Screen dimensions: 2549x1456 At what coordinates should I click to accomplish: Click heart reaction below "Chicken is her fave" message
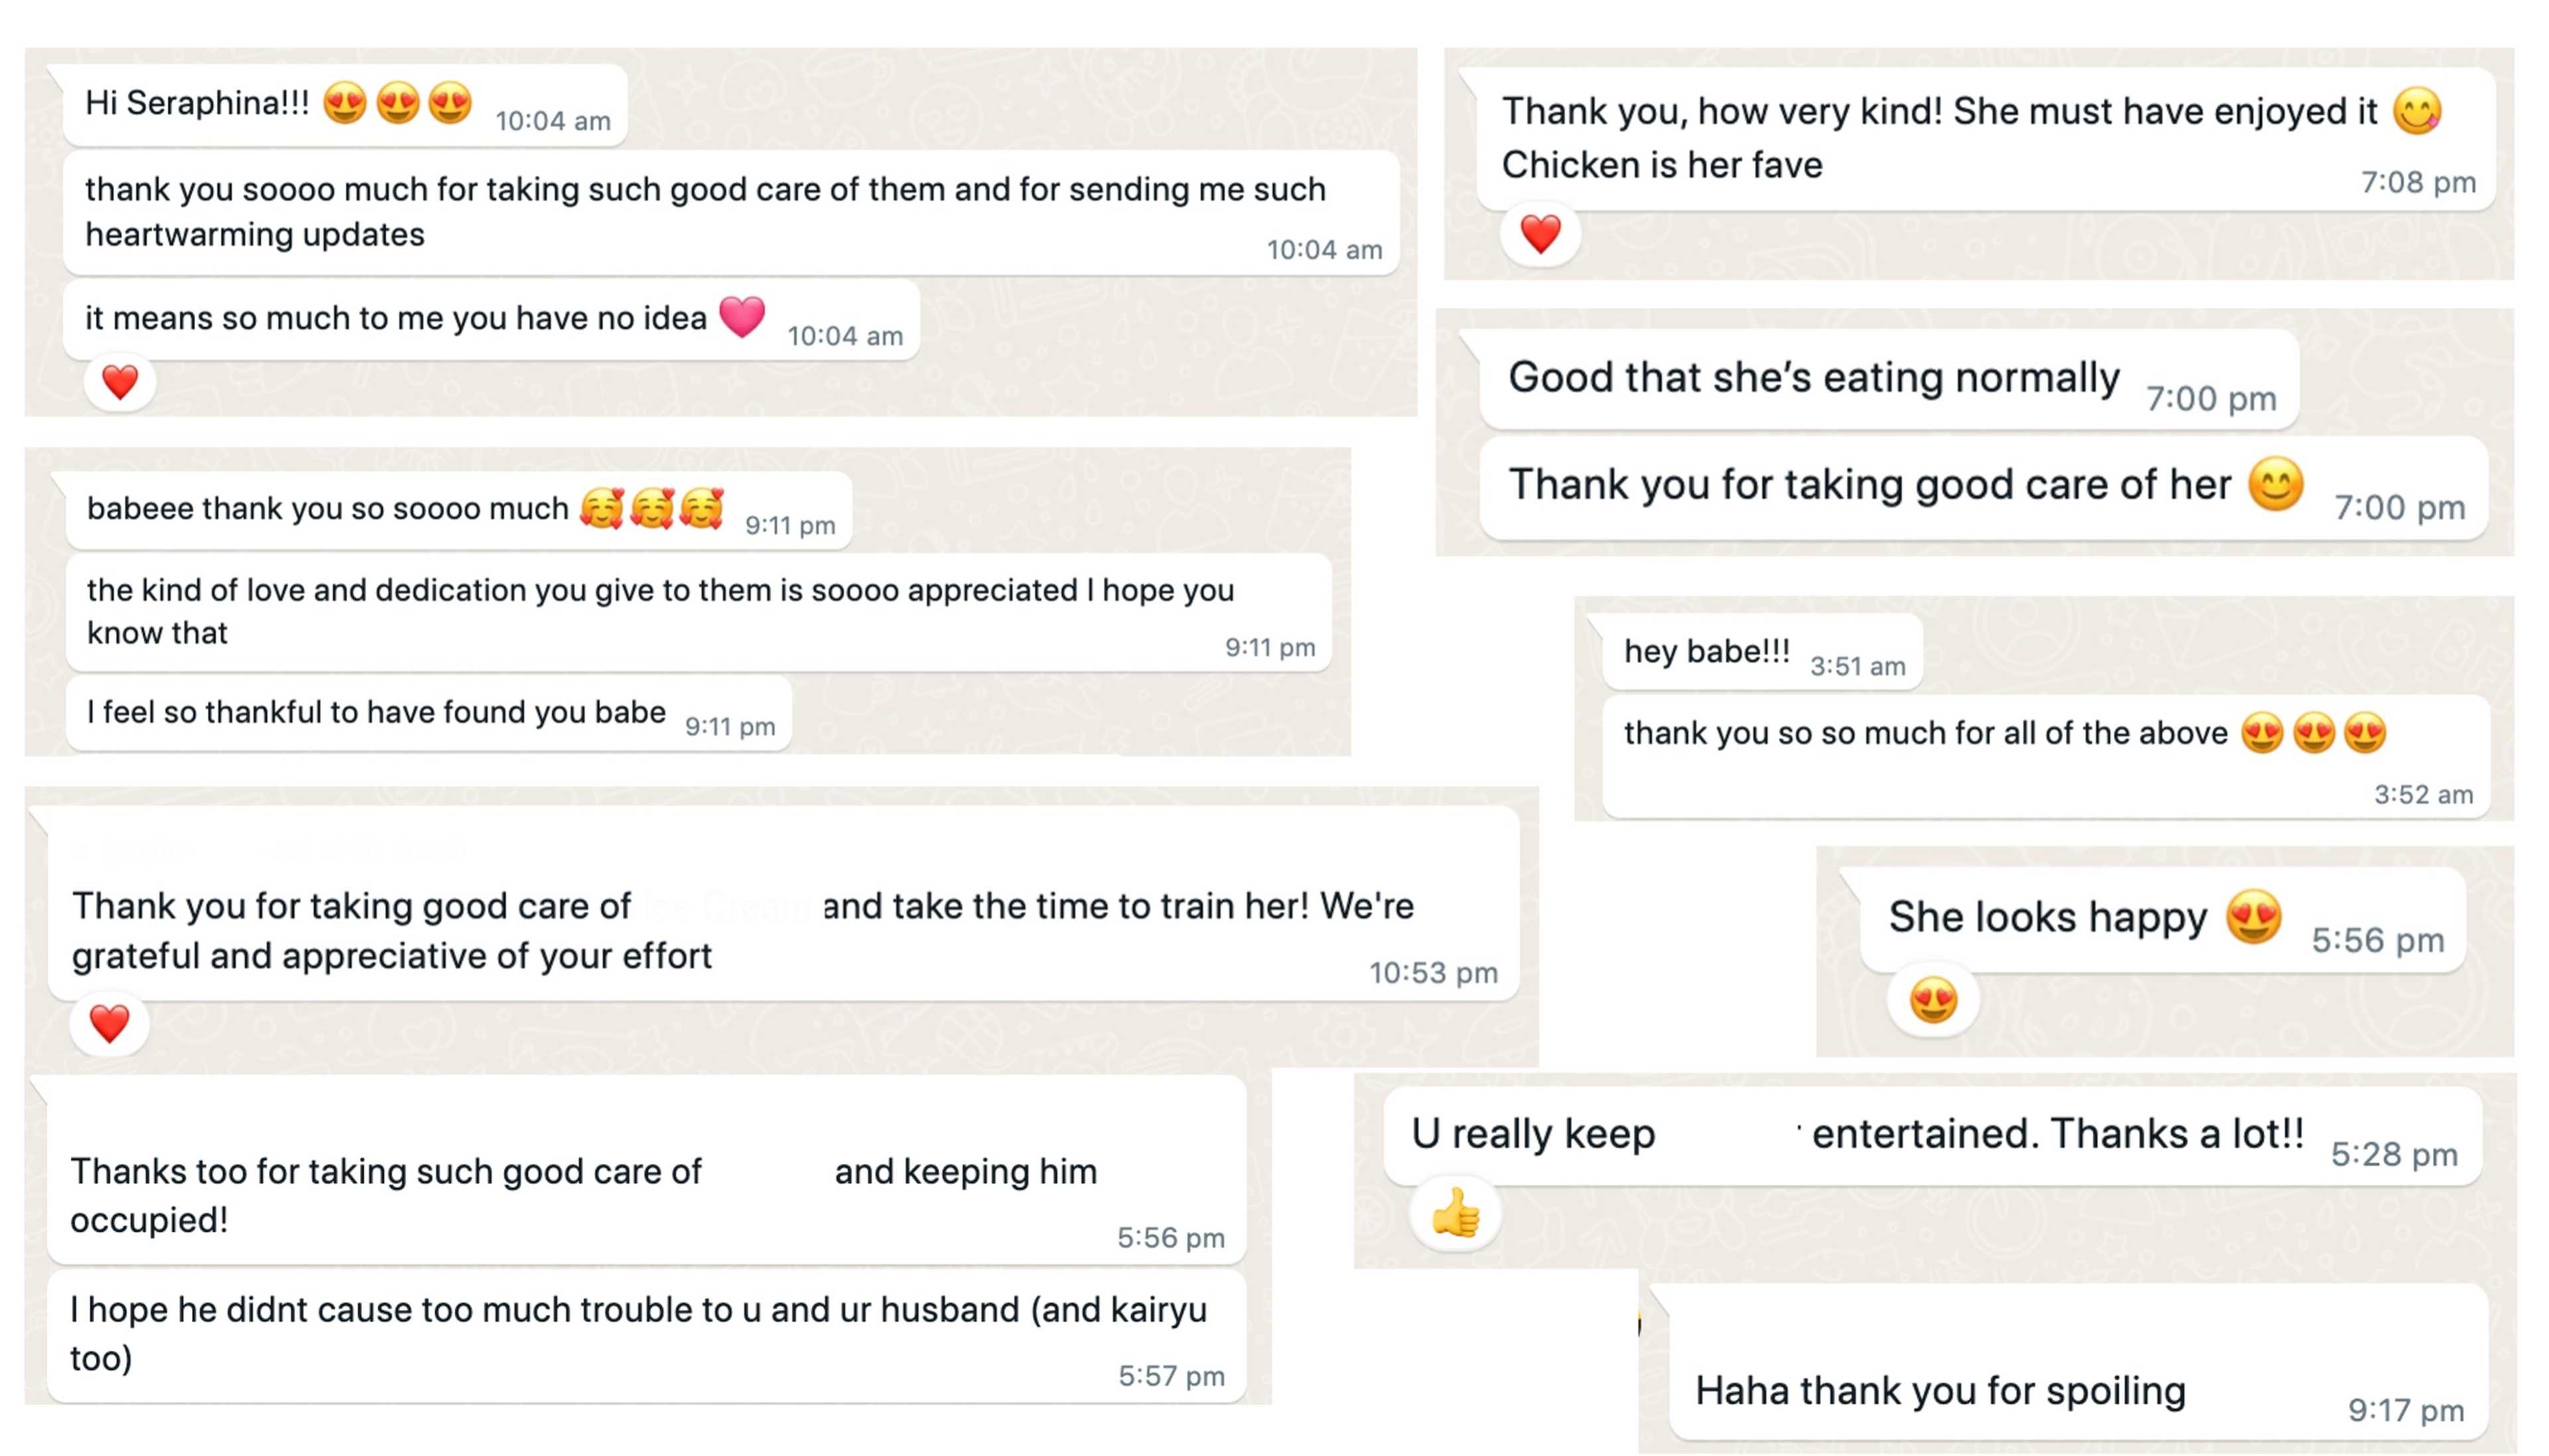(x=1539, y=235)
